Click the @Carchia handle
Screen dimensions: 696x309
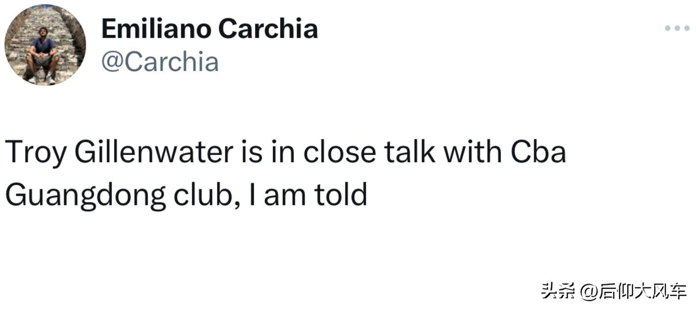[x=160, y=62]
